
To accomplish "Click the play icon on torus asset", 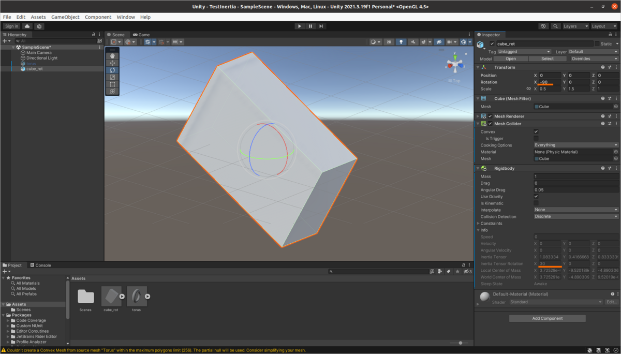I will tap(147, 297).
